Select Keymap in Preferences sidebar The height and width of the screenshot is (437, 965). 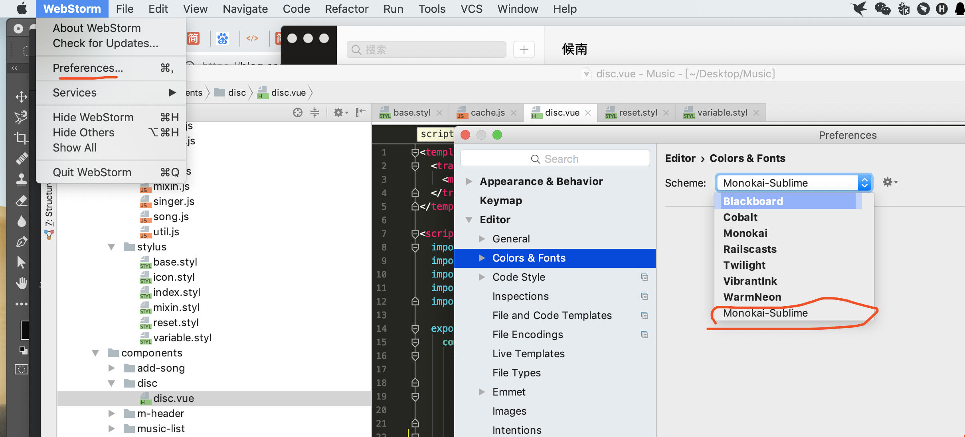(x=500, y=201)
